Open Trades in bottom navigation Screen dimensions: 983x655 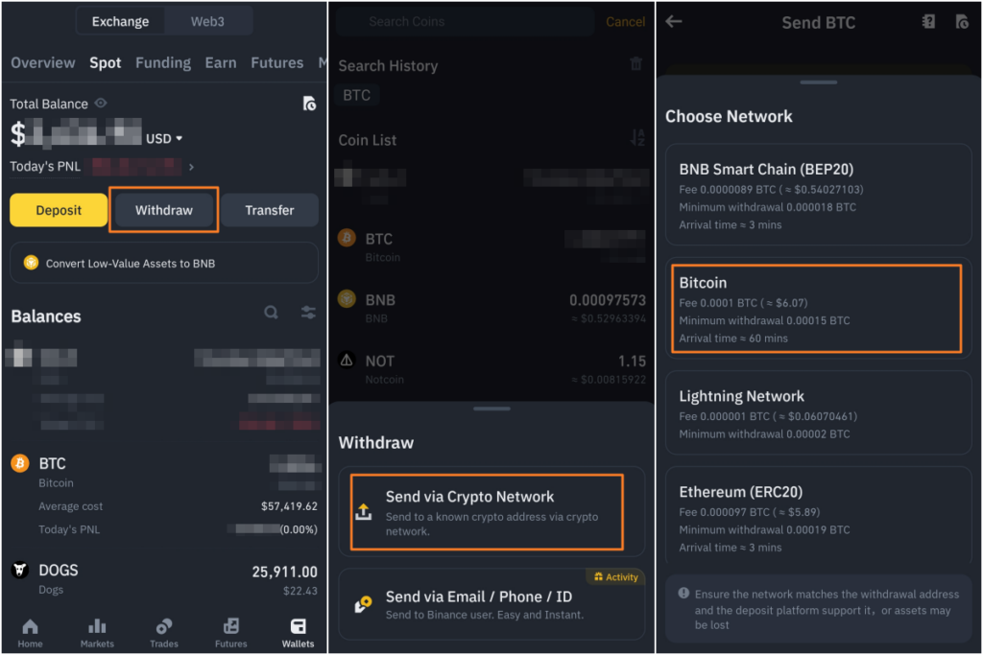pos(164,633)
